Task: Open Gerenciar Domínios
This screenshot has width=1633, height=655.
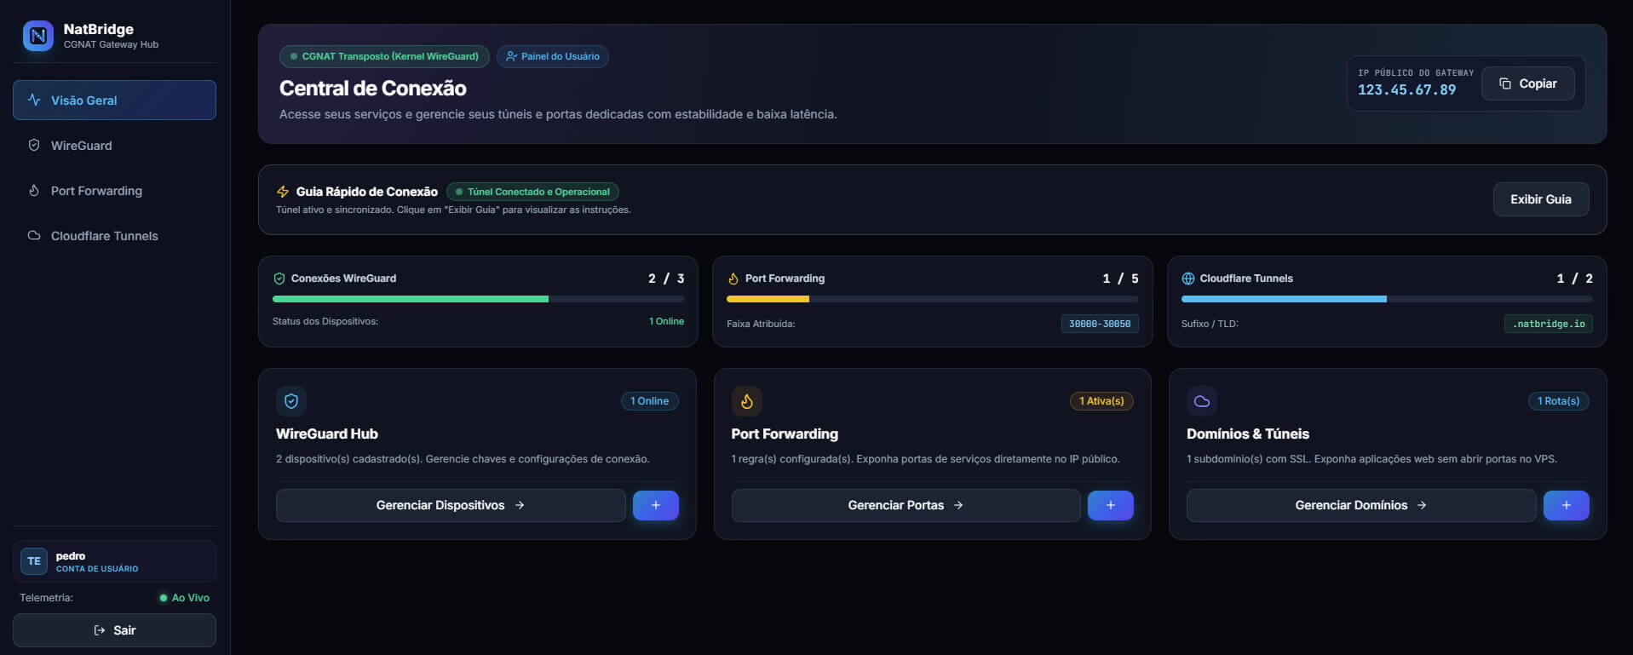Action: pyautogui.click(x=1361, y=505)
